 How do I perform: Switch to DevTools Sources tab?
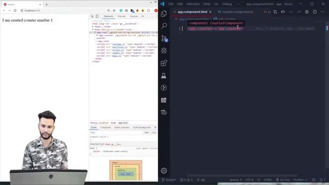pyautogui.click(x=134, y=16)
